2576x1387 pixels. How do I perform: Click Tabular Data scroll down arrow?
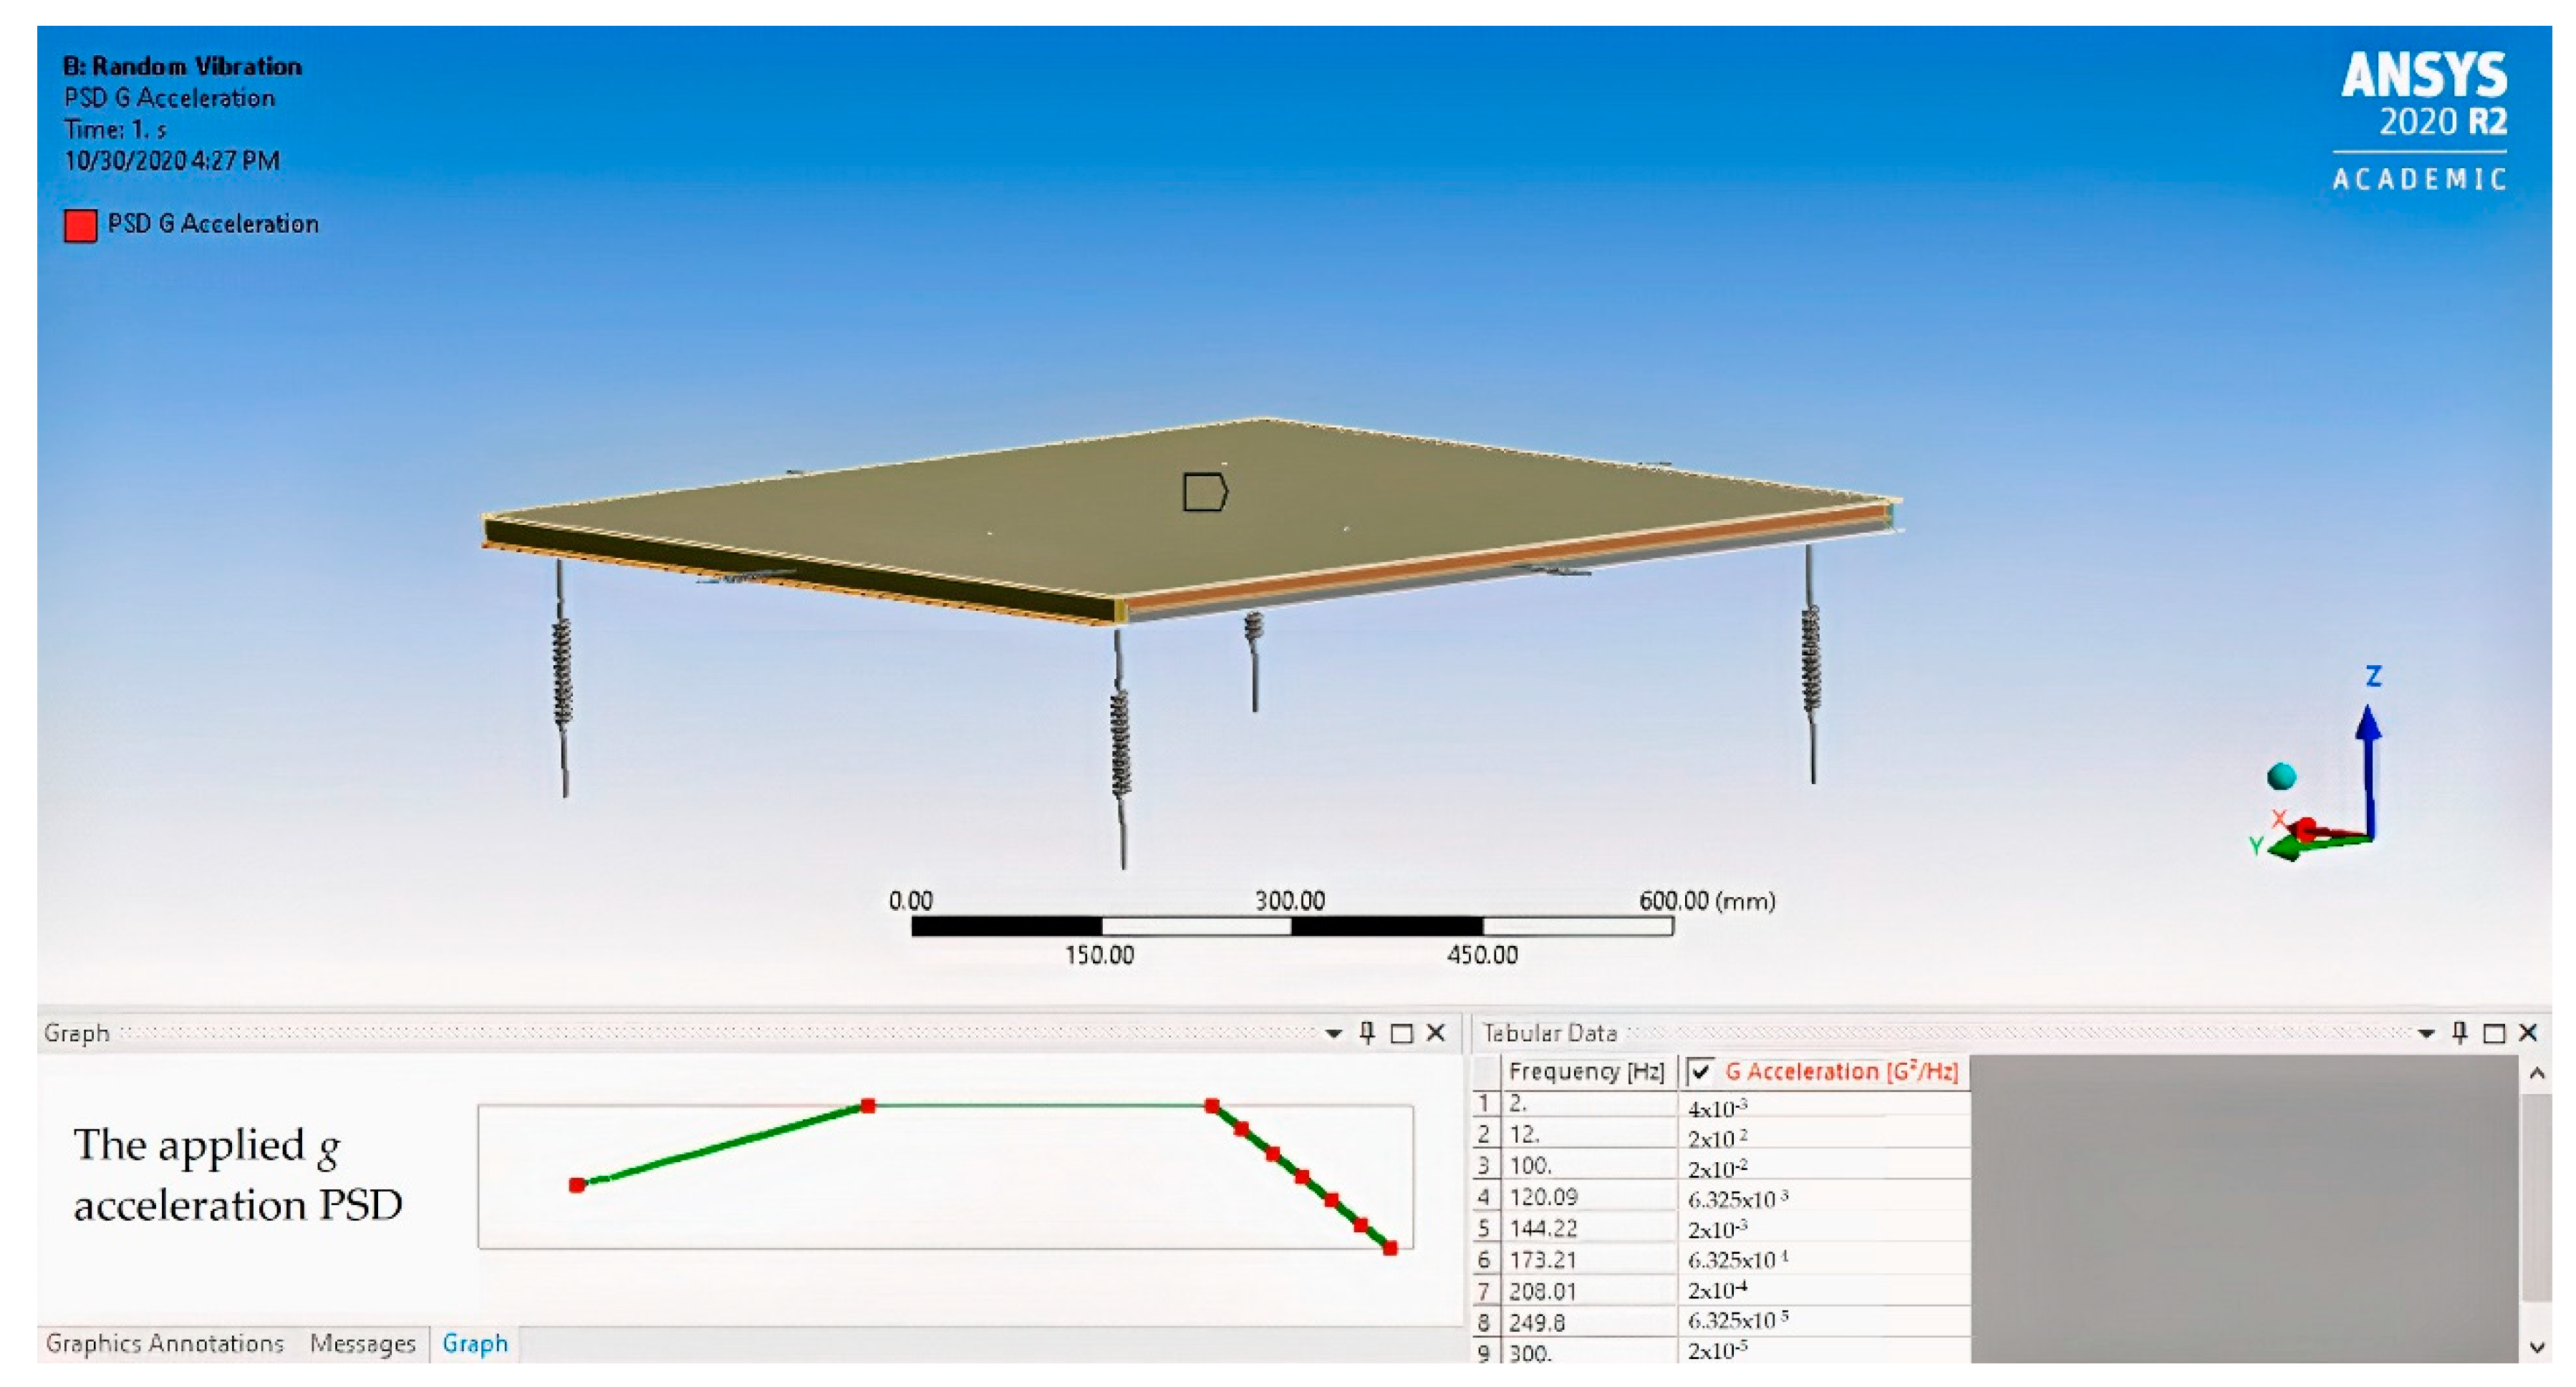click(2537, 1347)
